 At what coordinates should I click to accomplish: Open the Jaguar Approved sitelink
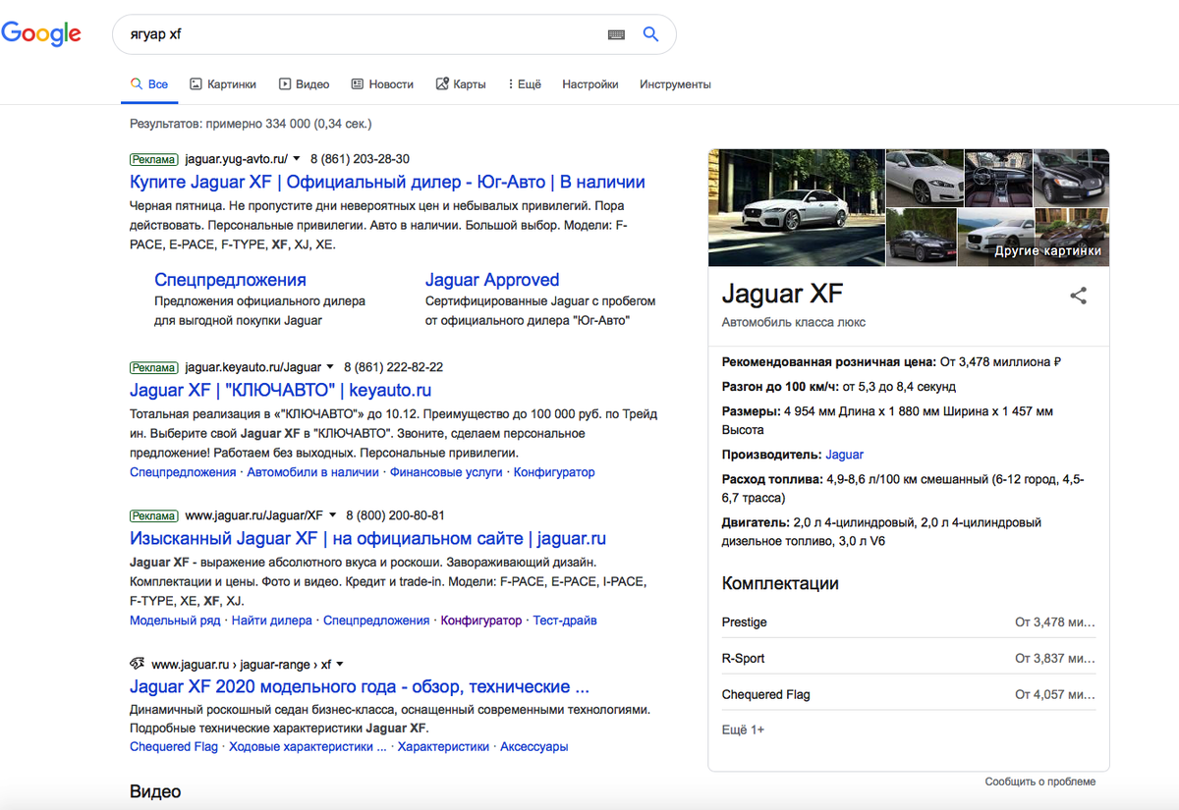(x=491, y=280)
